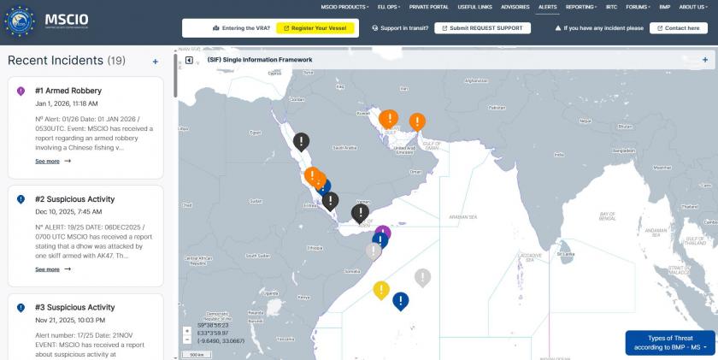Screen dimensions: 718x360
Task: Click the #3 Suspicious Activity incident title
Action: 75,307
